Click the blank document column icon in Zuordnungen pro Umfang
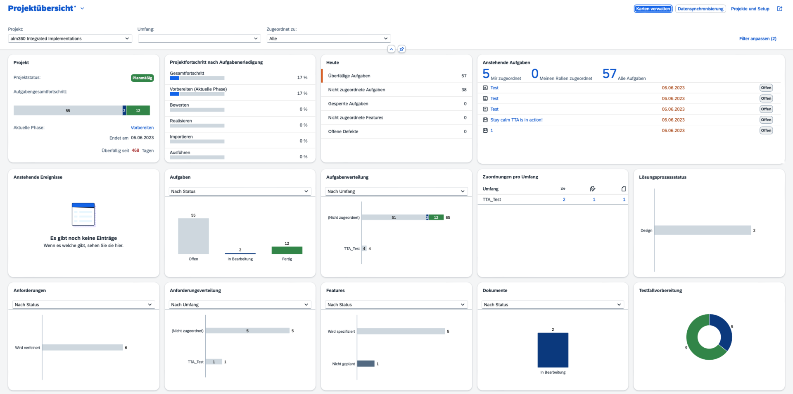793x394 pixels. [623, 189]
